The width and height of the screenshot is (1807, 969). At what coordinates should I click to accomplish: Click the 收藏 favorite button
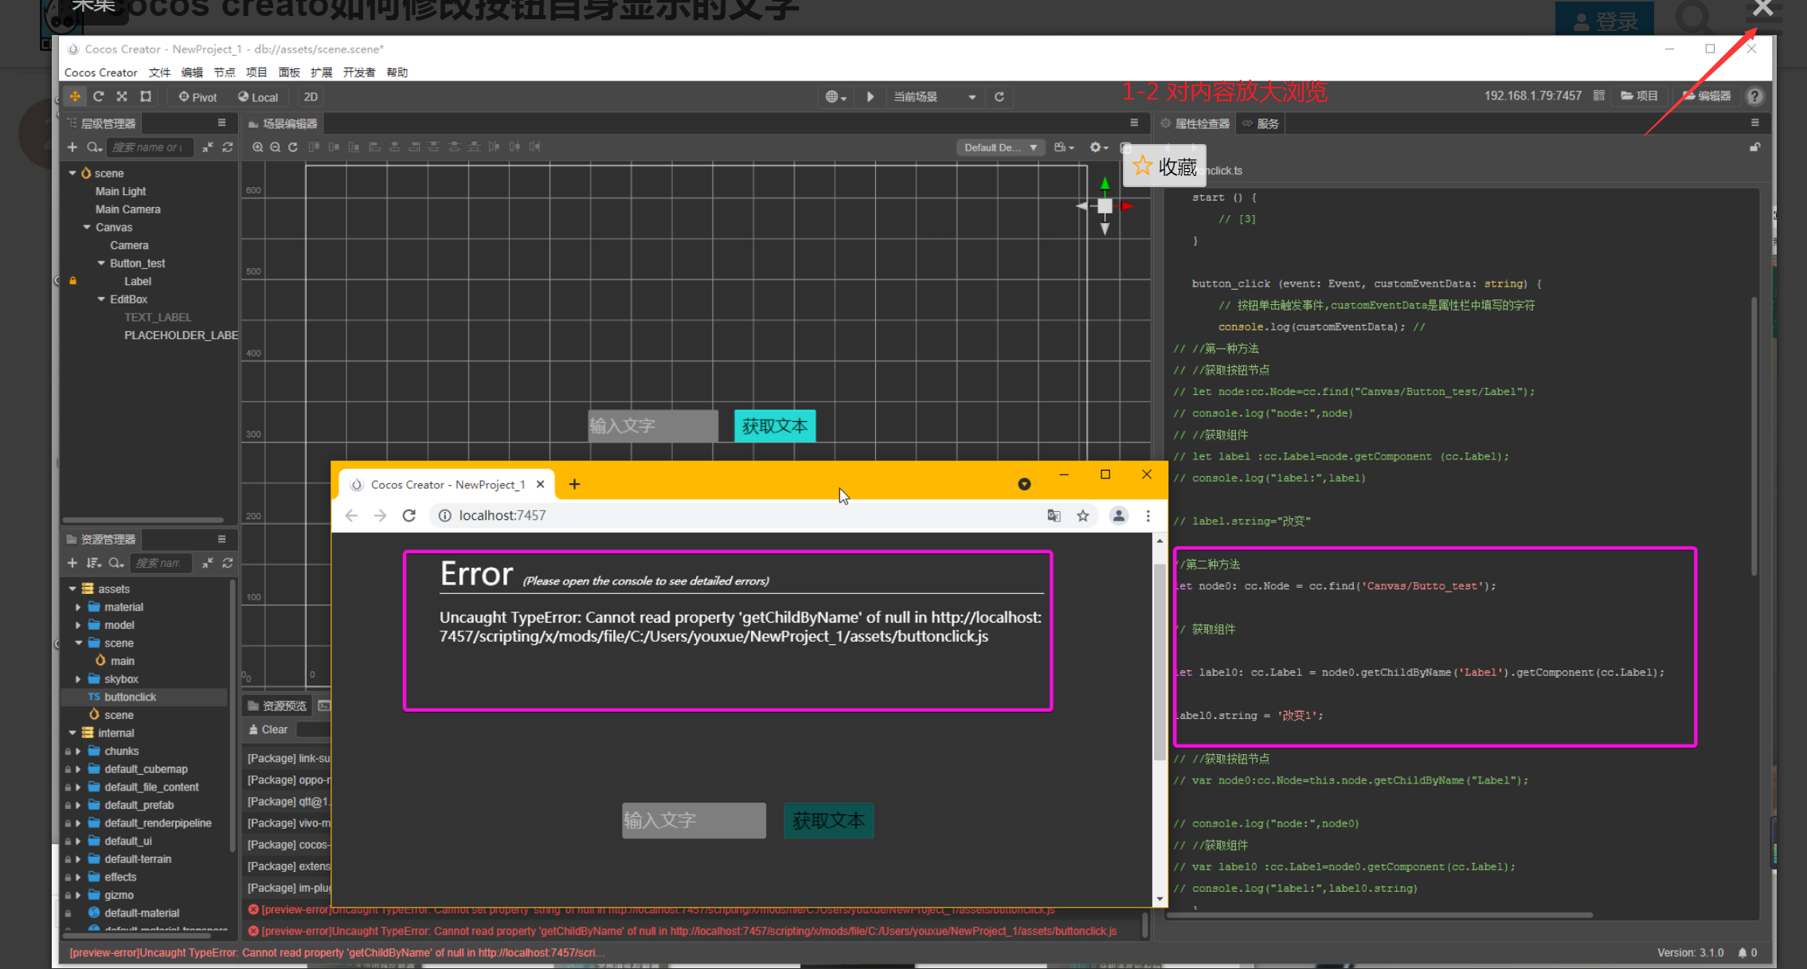point(1164,166)
